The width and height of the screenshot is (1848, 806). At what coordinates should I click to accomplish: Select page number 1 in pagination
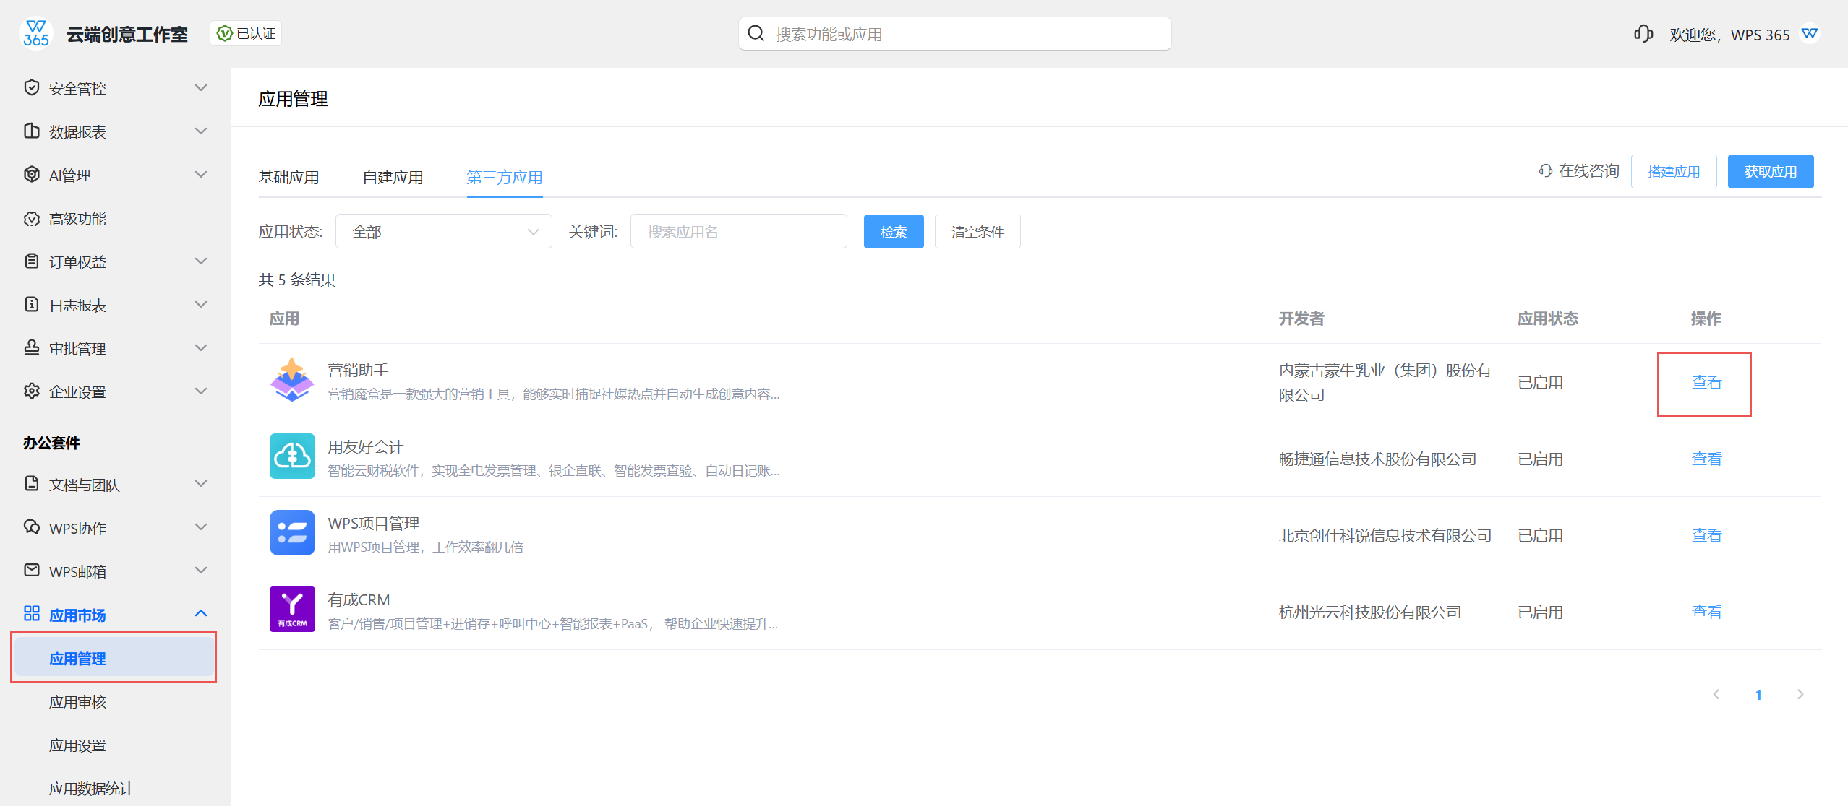[1758, 695]
